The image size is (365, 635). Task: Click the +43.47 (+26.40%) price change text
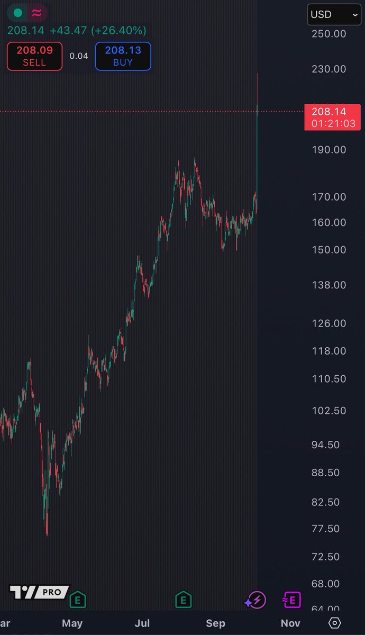click(98, 30)
